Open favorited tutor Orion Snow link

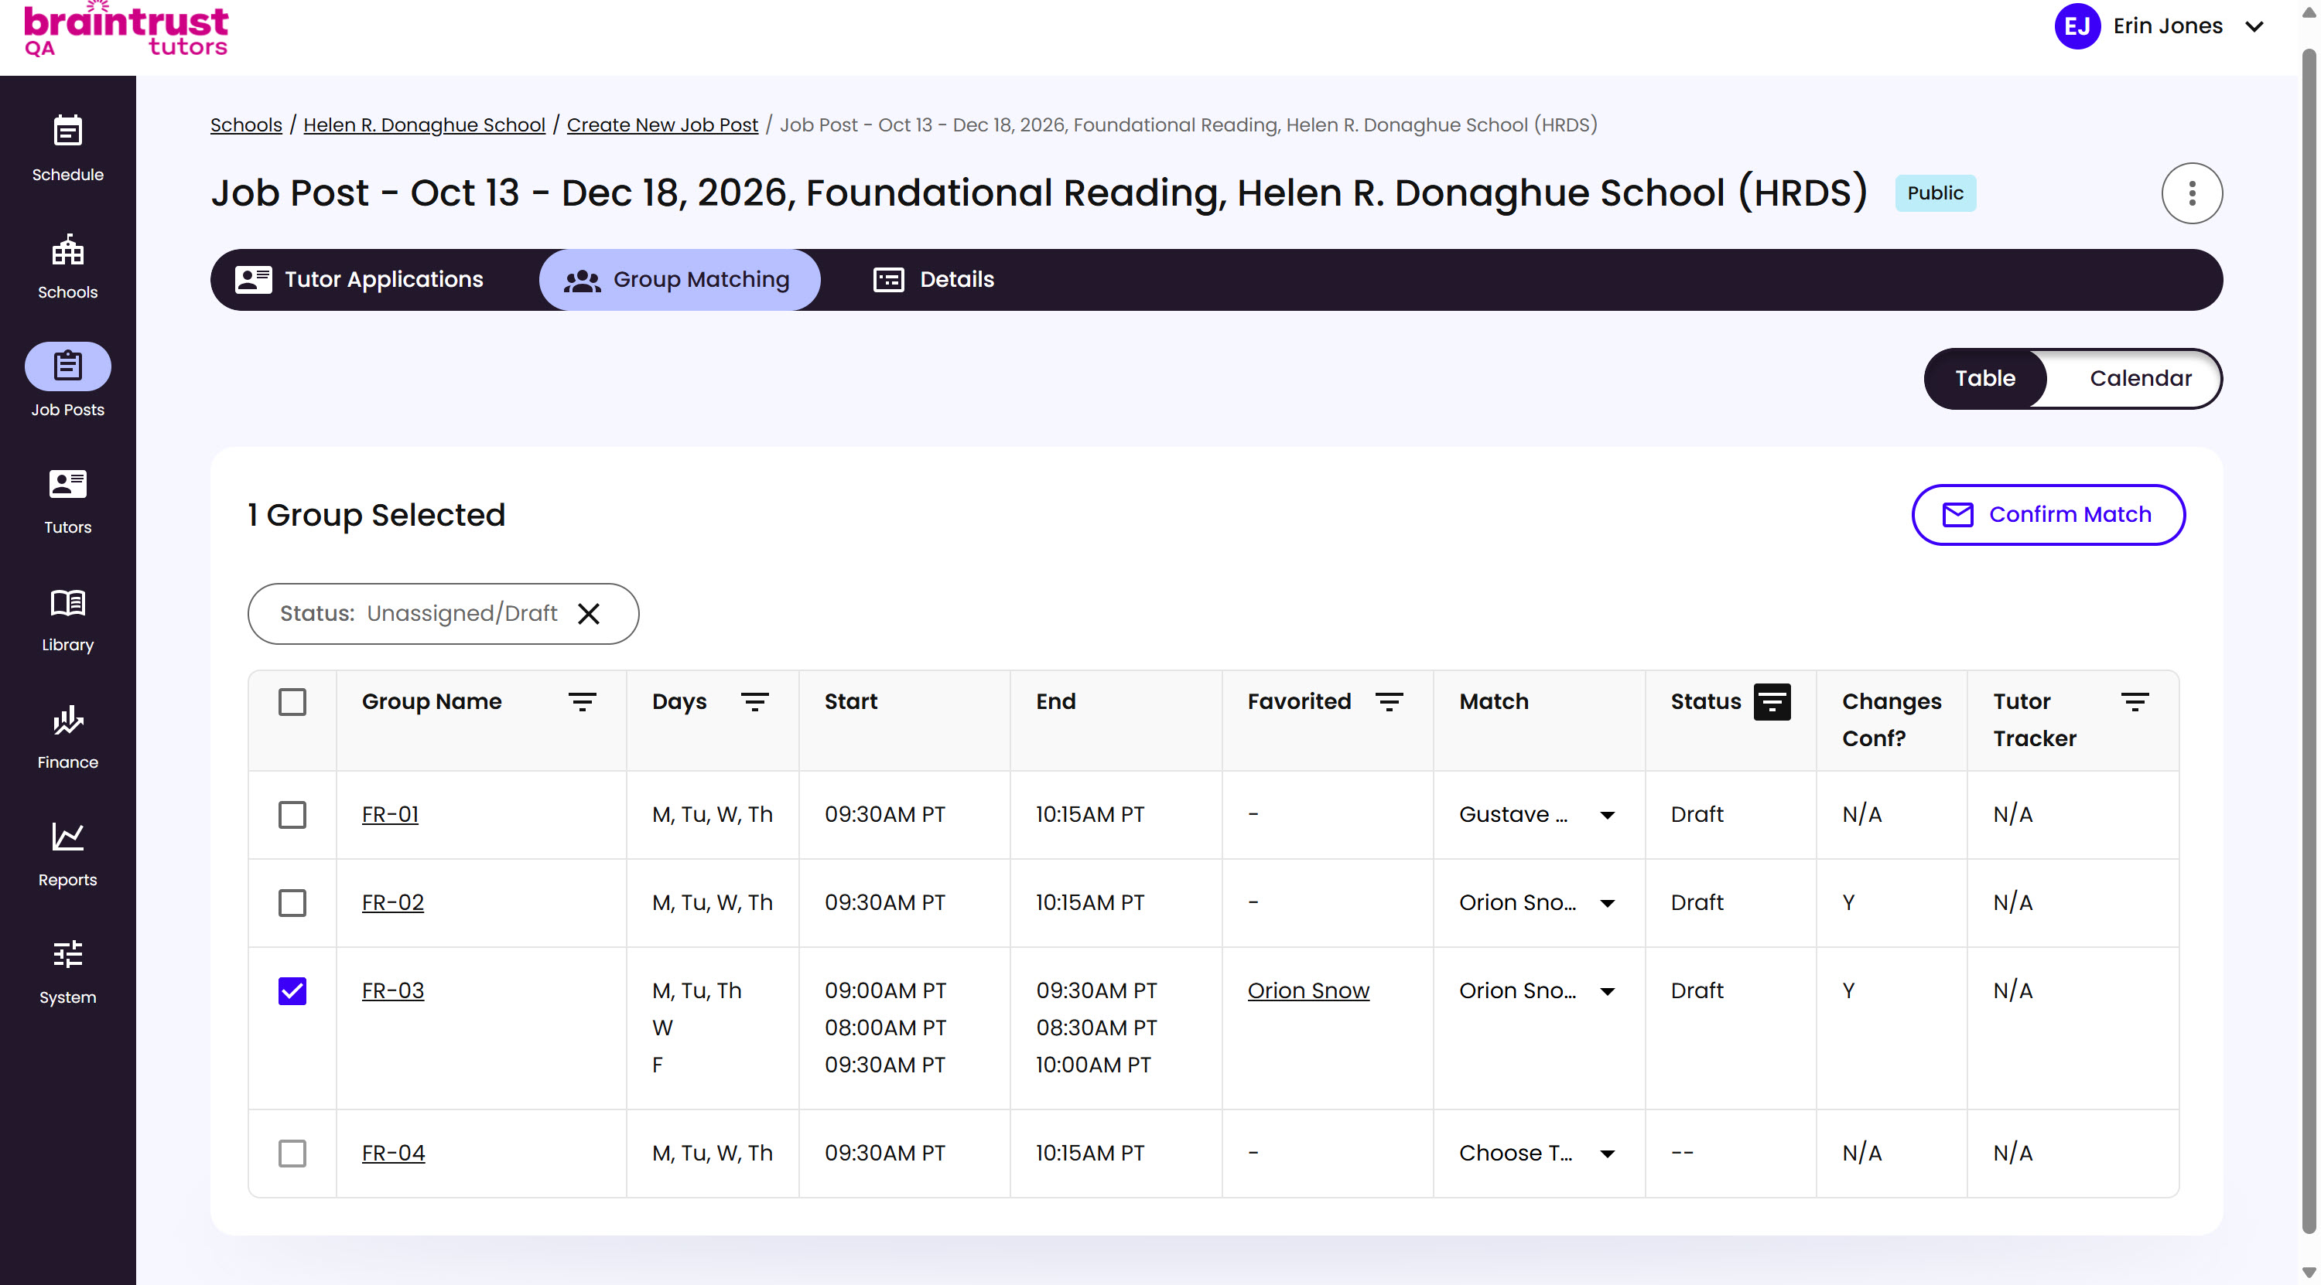pos(1308,990)
